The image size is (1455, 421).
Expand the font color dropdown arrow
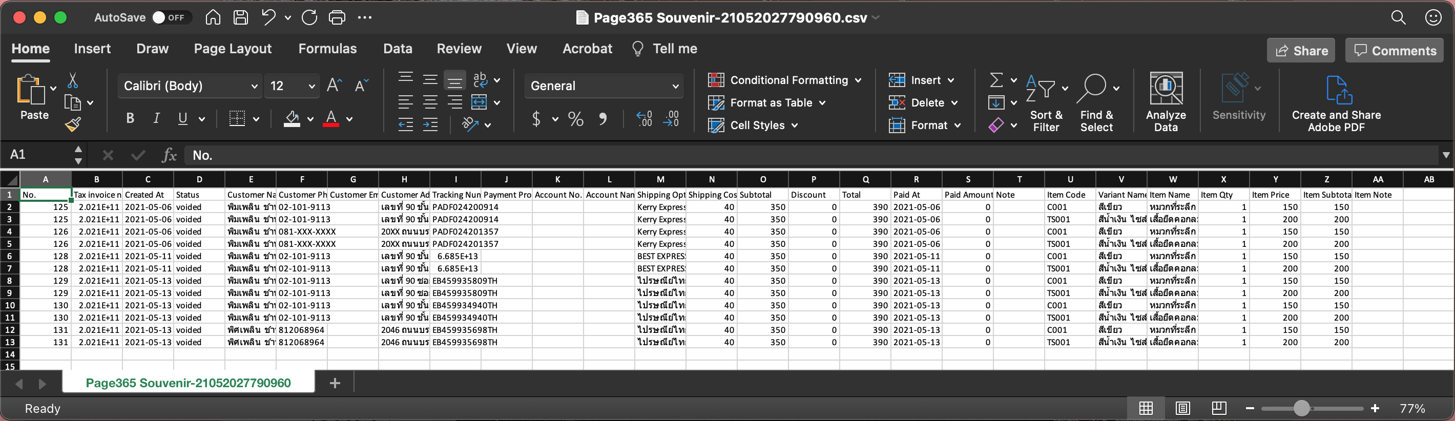[349, 119]
